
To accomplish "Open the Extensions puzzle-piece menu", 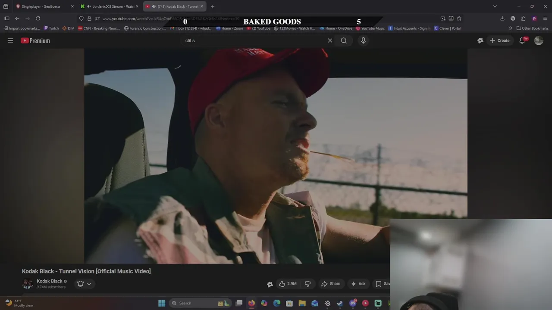I will 523,19.
